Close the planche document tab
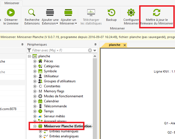Image resolution: width=175 pixels, height=139 pixels. point(124,45)
